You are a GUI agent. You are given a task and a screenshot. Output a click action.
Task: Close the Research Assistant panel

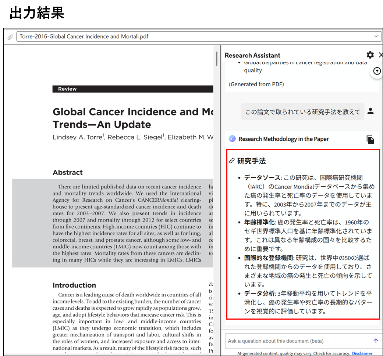coord(380,55)
